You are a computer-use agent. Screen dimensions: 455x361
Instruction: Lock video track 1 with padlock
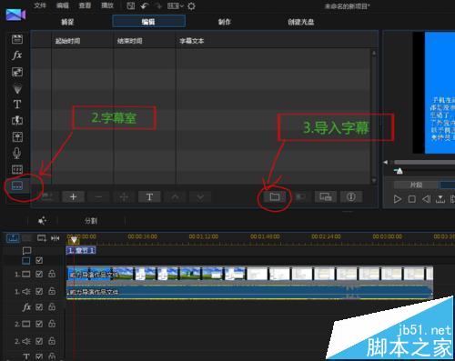[52, 274]
